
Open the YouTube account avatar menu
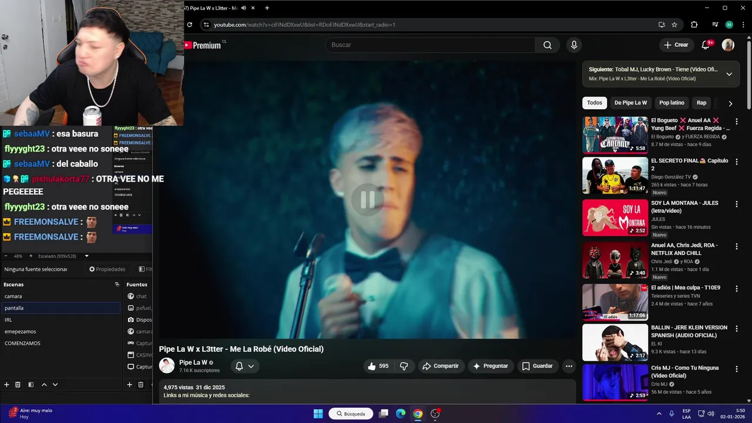(728, 45)
